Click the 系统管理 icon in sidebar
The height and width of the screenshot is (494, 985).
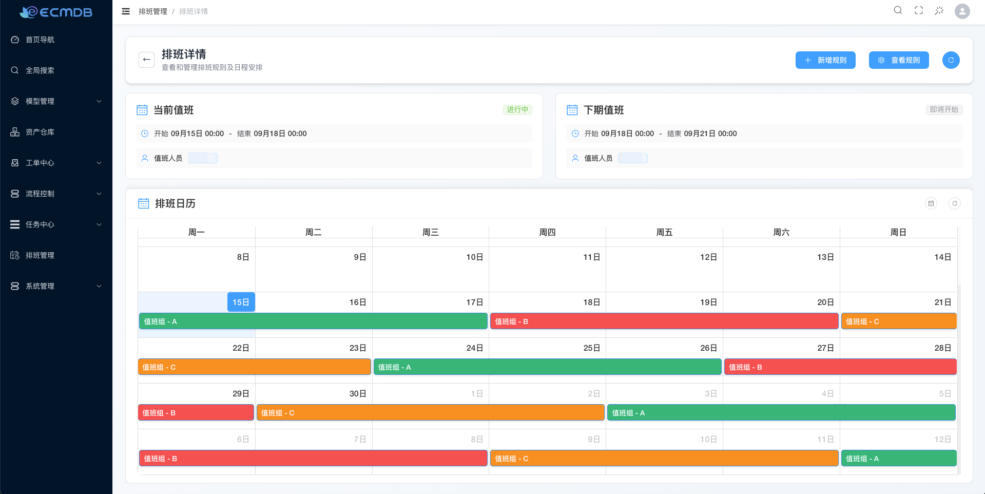tap(15, 286)
